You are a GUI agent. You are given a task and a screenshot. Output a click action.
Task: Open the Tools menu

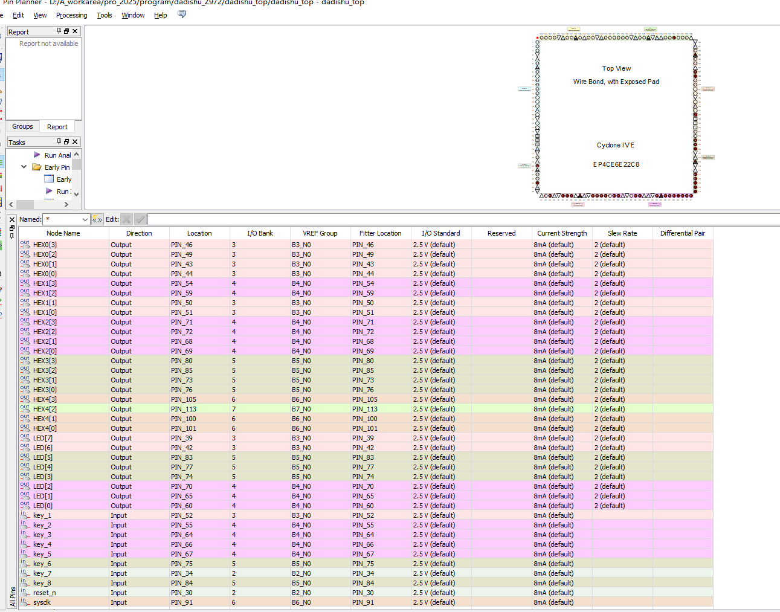tap(105, 15)
